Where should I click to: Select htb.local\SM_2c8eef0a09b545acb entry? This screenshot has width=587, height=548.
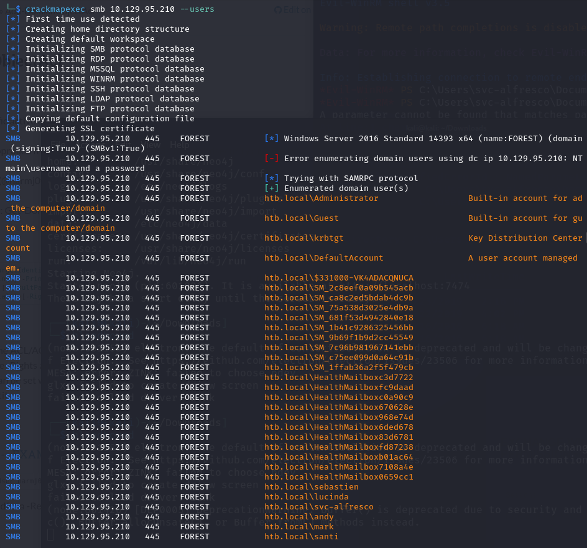338,287
